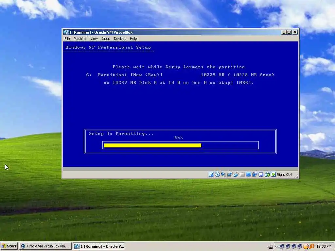Close the VirtualBox VM window
Image resolution: width=335 pixels, height=251 pixels.
coord(295,32)
